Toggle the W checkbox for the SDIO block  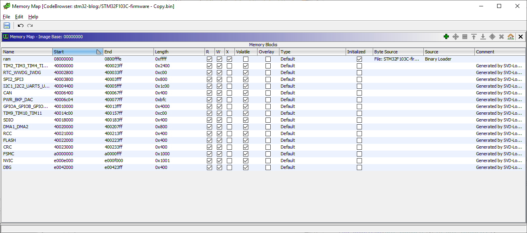pos(219,120)
